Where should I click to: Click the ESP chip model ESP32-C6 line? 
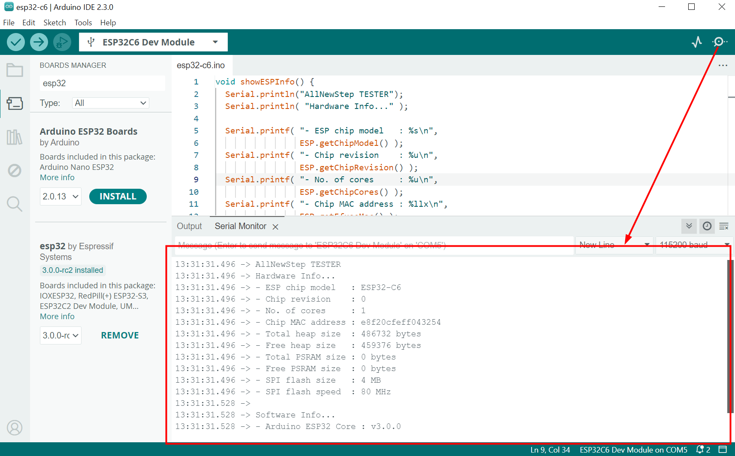coord(288,287)
